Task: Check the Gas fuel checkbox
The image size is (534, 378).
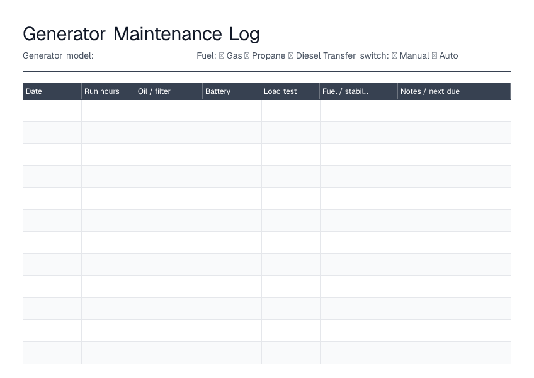Action: pyautogui.click(x=222, y=55)
